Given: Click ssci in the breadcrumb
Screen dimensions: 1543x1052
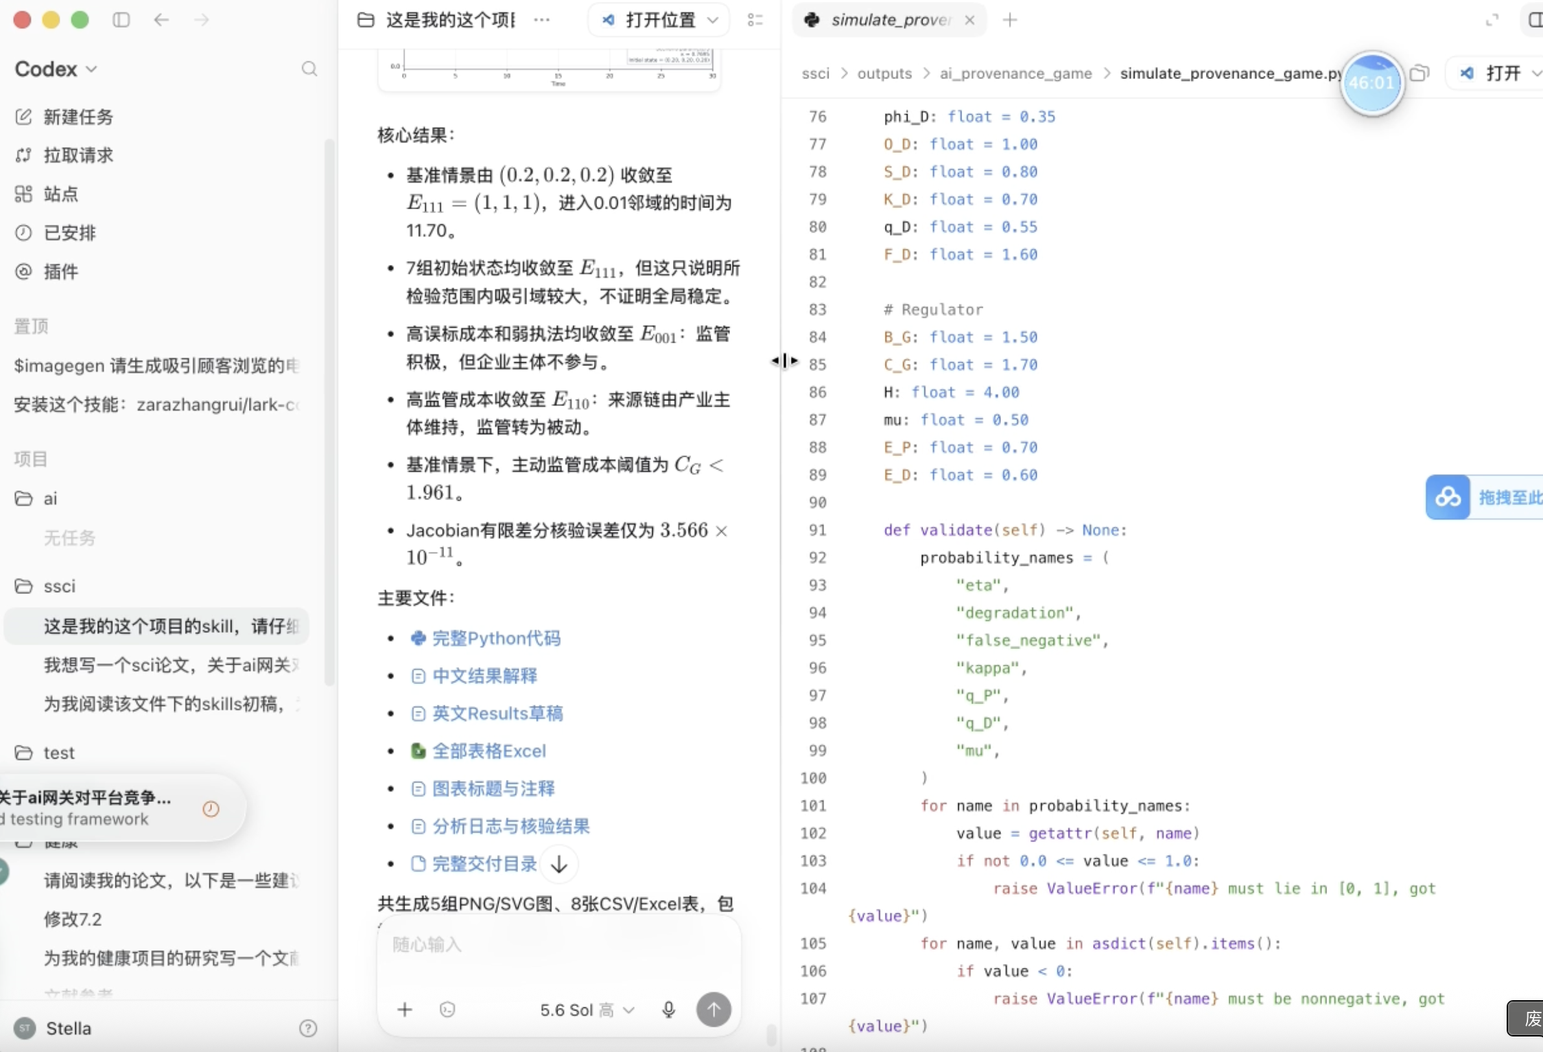Looking at the screenshot, I should pyautogui.click(x=816, y=74).
